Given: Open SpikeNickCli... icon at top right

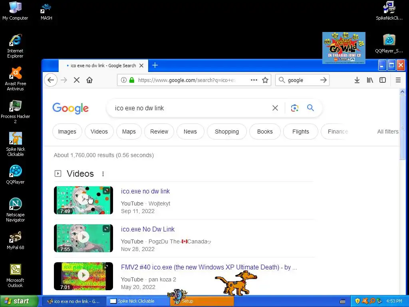Looking at the screenshot, I should click(389, 11).
